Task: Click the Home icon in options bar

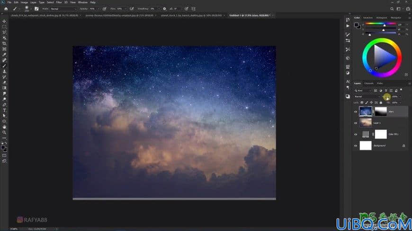Action: [6, 9]
